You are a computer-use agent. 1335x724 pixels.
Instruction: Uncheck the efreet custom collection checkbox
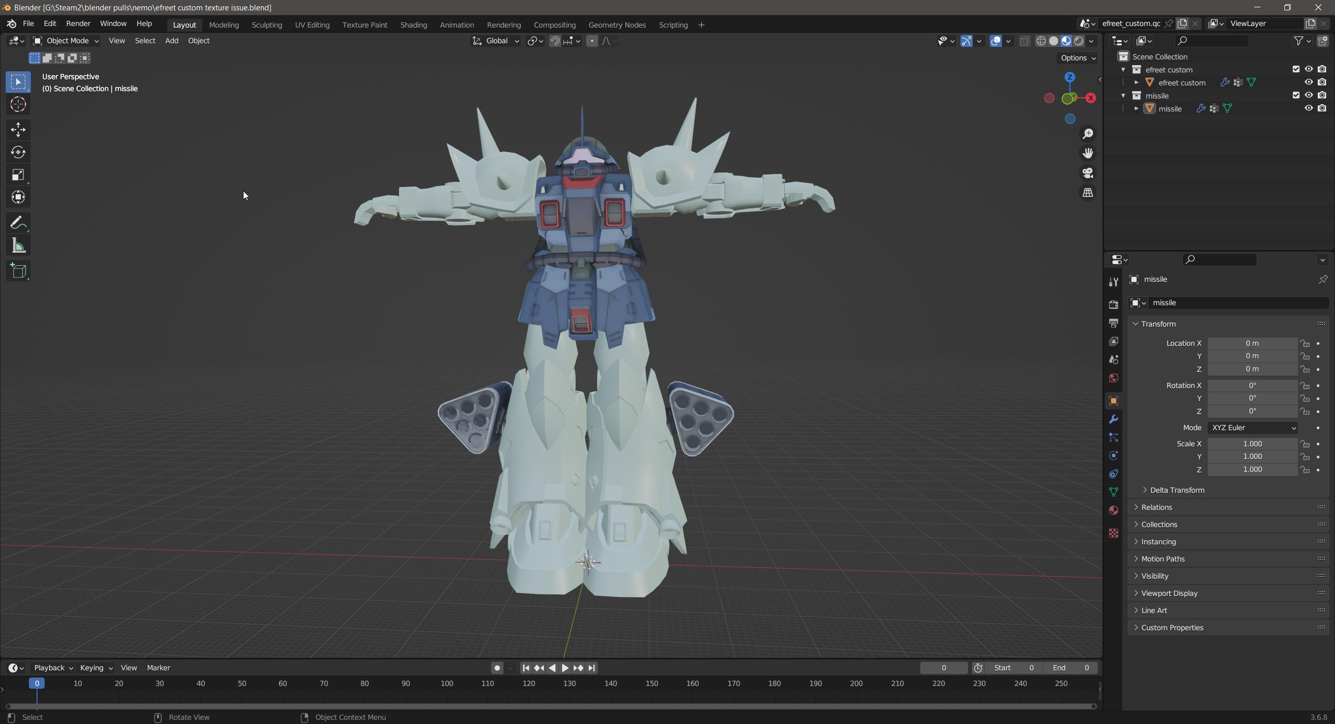pos(1296,69)
